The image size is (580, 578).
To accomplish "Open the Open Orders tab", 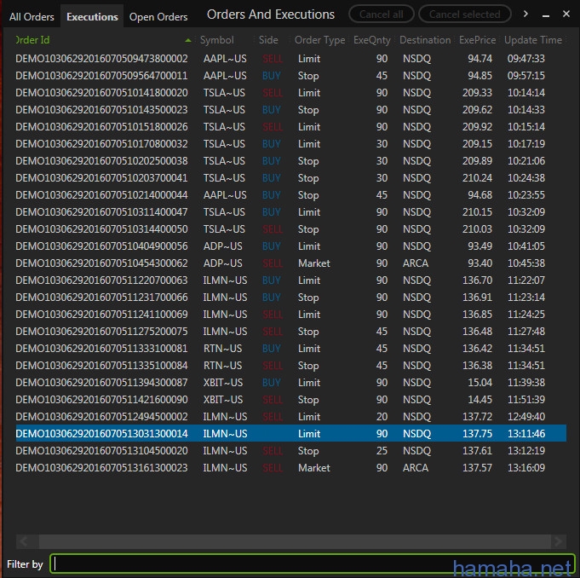I will [158, 17].
